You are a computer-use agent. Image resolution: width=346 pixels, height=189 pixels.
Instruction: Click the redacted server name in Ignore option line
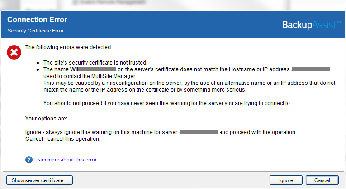(199, 132)
